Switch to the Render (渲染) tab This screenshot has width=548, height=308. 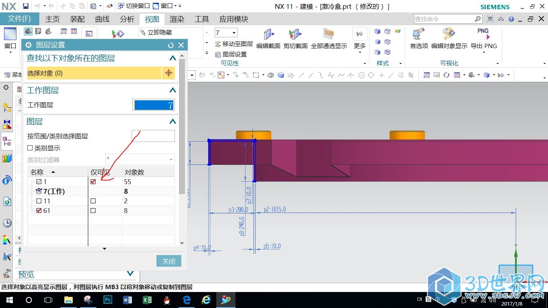(177, 19)
